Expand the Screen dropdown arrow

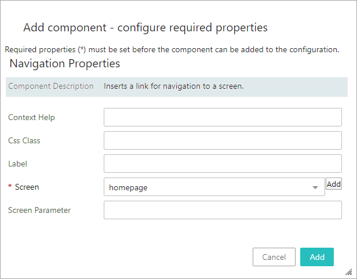315,187
